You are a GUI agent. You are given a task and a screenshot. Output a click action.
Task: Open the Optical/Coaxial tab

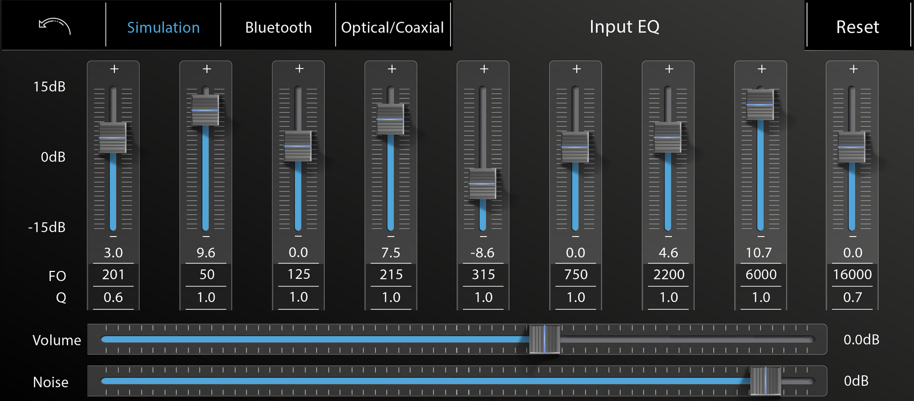(392, 27)
